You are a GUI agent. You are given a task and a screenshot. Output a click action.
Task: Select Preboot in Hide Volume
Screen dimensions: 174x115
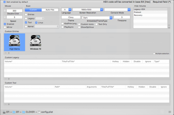coord(150,12)
